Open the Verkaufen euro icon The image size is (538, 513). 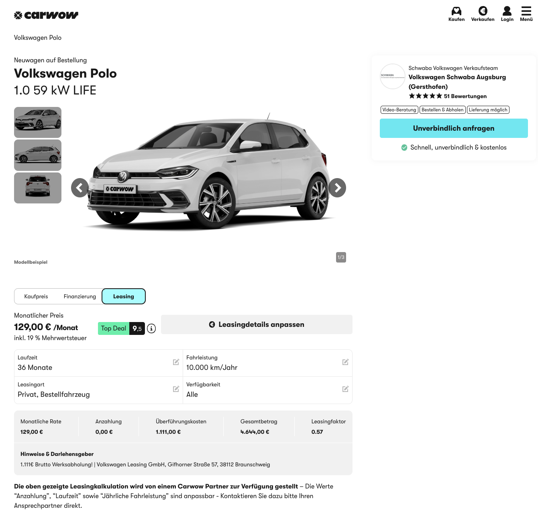coord(483,11)
